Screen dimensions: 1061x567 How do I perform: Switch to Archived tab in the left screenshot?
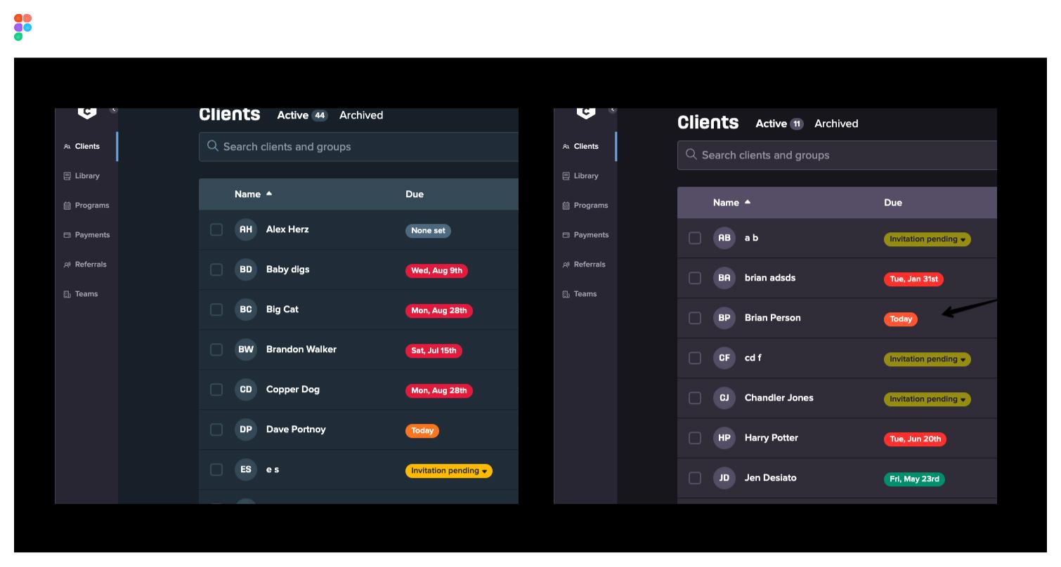[x=361, y=115]
